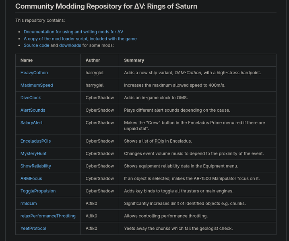Click the 'Changes event volume music' summary
This screenshot has height=241, width=289.
coord(194,153)
